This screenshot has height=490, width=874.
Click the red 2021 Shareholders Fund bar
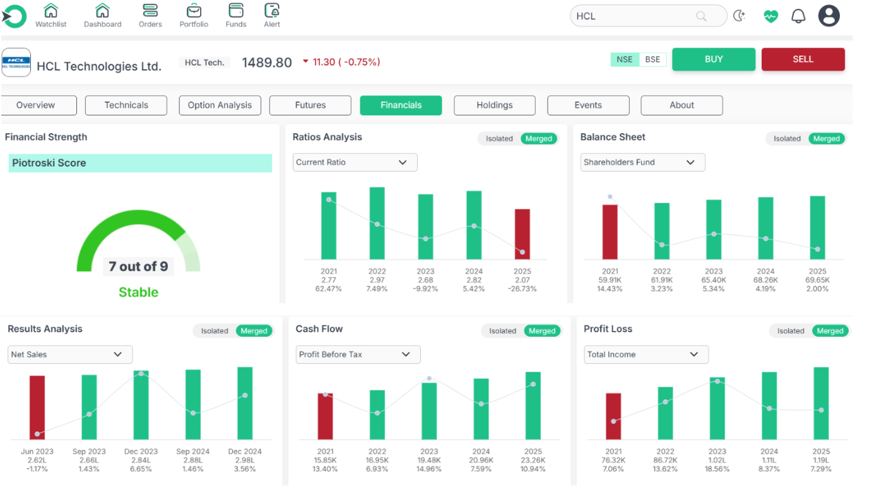pos(610,231)
